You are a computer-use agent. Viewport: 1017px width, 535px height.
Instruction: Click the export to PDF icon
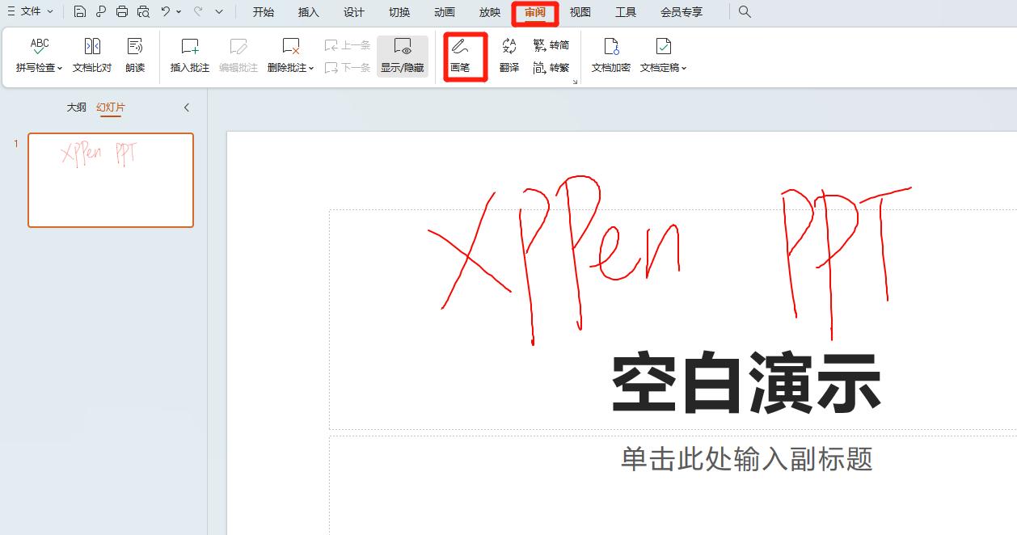click(101, 12)
